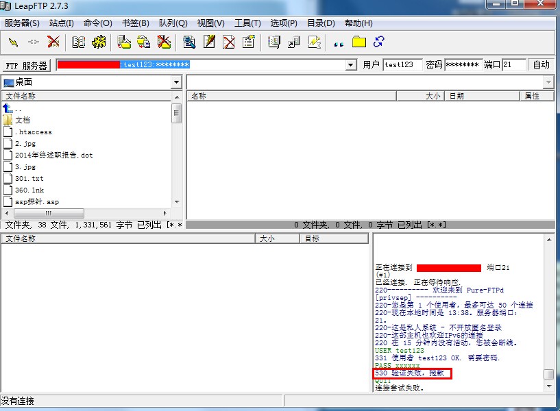Screen dimensions: 560x411
Task: Click local list vertical scrollbar thumb
Action: tap(176, 113)
